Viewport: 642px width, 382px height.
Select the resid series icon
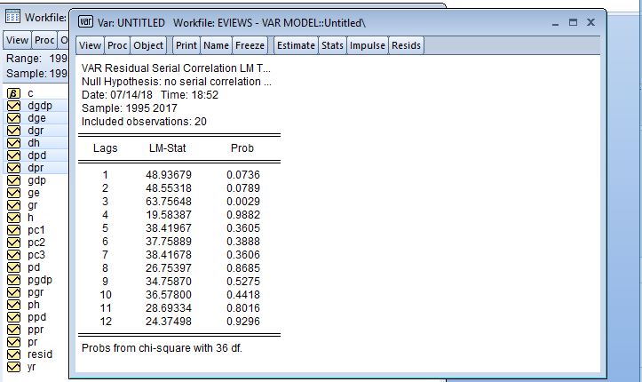(13, 354)
